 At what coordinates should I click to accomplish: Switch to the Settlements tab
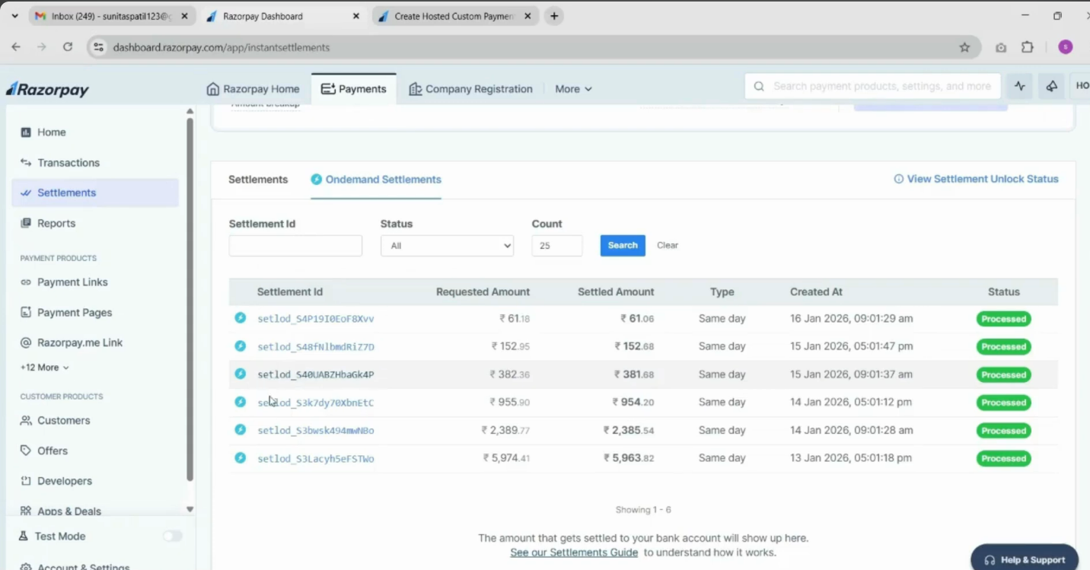258,180
